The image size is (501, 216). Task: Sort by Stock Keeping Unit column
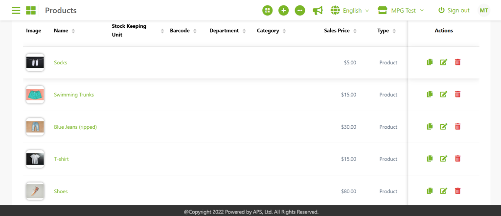[162, 31]
